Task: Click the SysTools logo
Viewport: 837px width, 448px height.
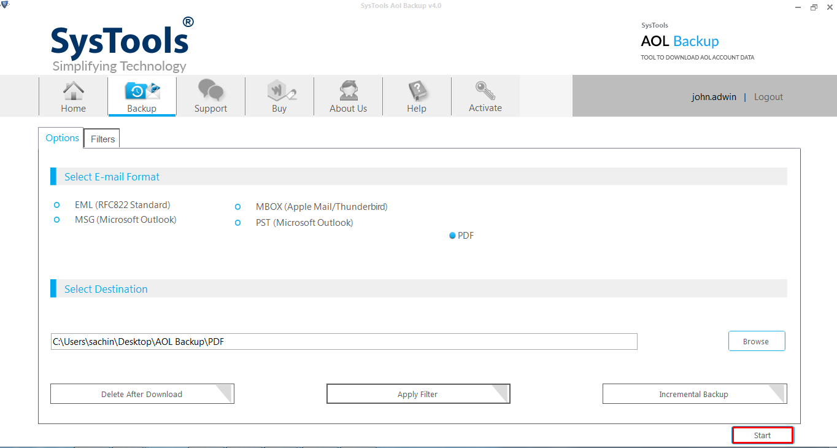Action: pyautogui.click(x=123, y=44)
